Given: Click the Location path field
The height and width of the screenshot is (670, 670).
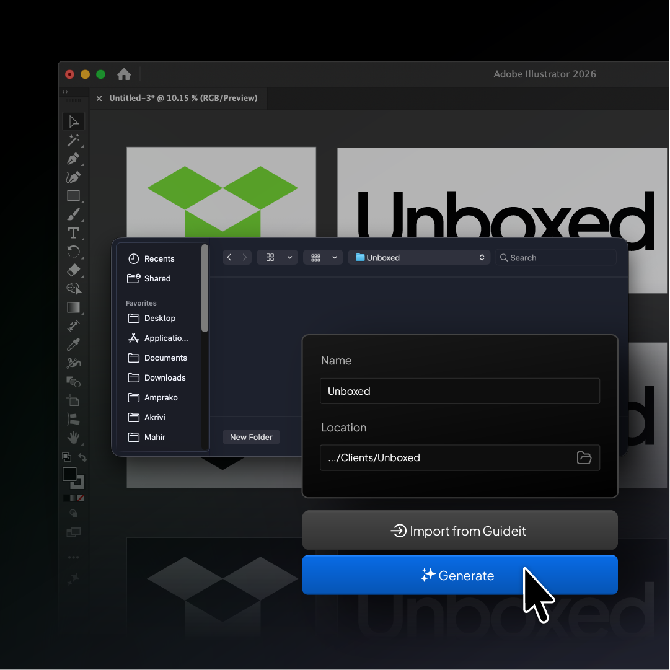Looking at the screenshot, I should (x=460, y=457).
